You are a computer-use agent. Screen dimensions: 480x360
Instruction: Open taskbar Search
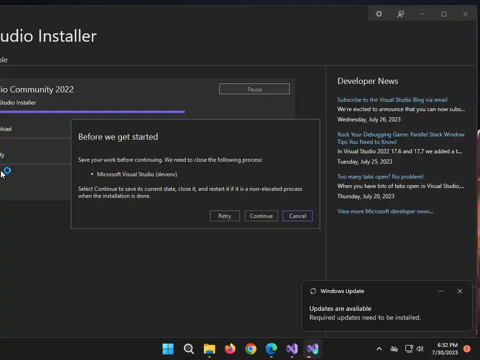pos(189,349)
